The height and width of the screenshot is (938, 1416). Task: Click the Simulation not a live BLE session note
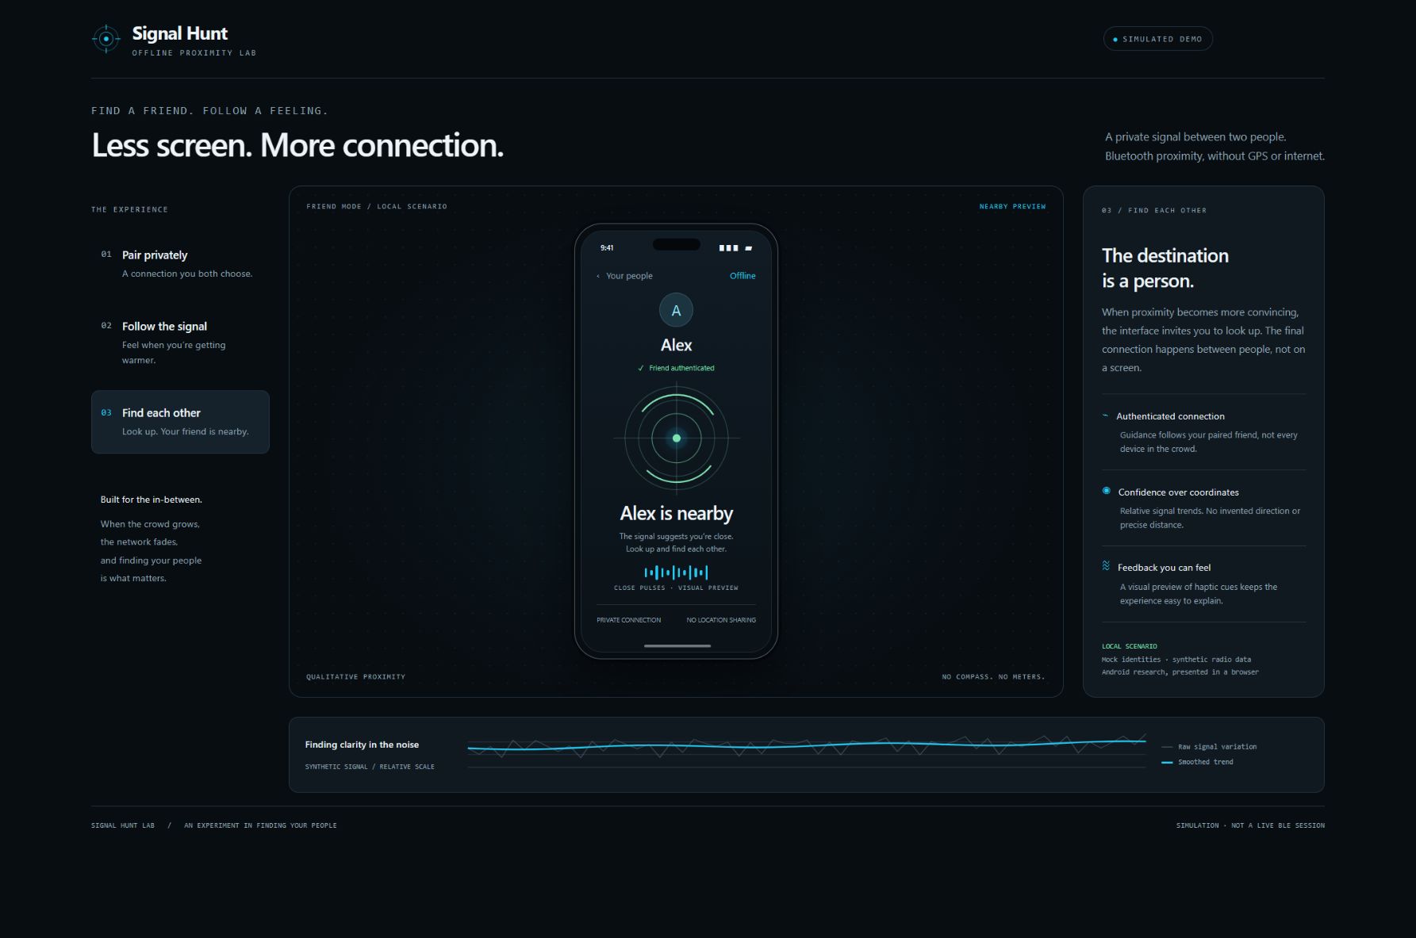point(1250,825)
